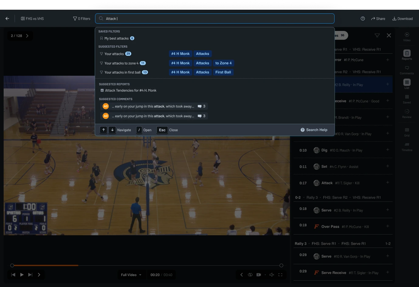Viewport: 419px width, 287px height.
Task: Download the video
Action: point(403,19)
